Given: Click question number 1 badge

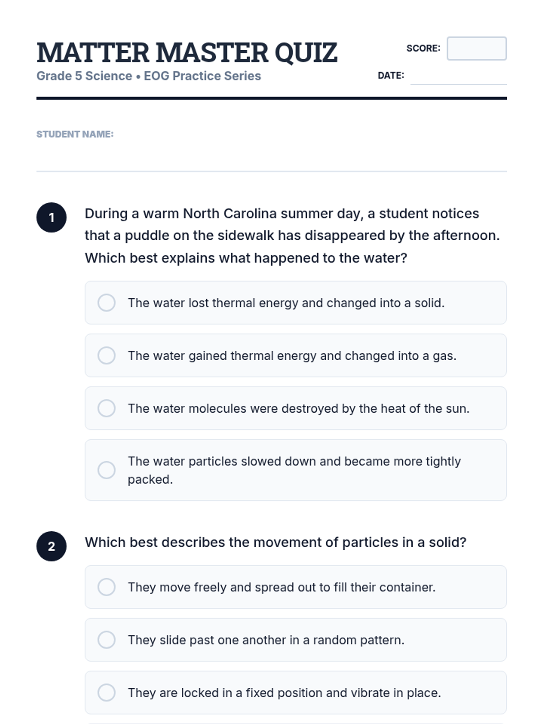Looking at the screenshot, I should (52, 218).
